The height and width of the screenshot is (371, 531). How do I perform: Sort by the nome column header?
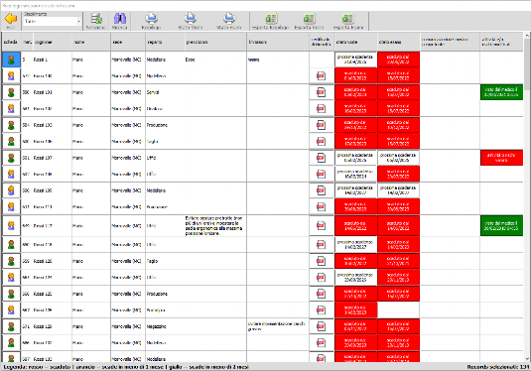(x=91, y=42)
